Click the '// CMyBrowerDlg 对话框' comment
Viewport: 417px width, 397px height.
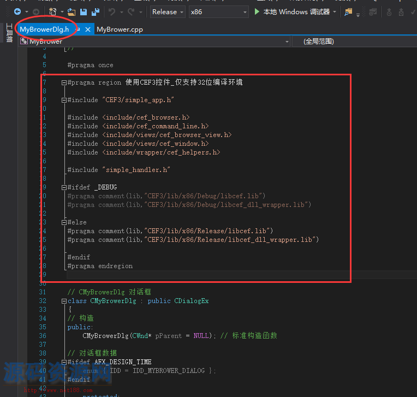pyautogui.click(x=109, y=292)
